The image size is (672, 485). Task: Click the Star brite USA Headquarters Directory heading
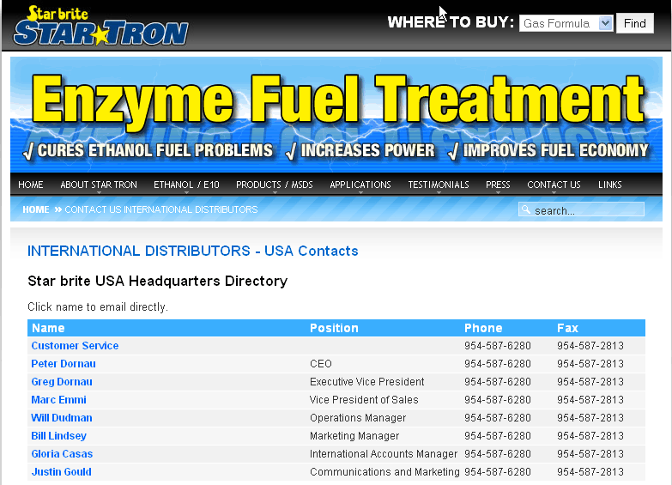coord(158,281)
